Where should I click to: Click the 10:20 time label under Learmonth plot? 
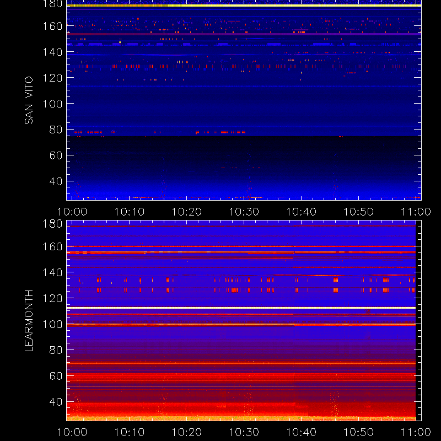187,432
